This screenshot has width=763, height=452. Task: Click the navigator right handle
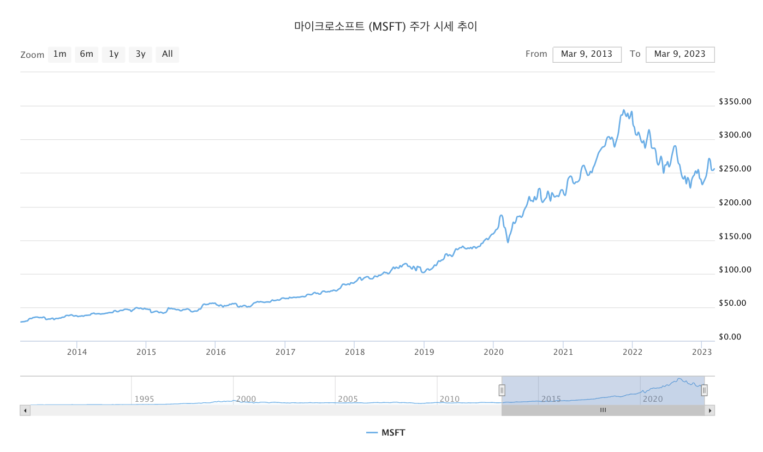[x=704, y=390]
